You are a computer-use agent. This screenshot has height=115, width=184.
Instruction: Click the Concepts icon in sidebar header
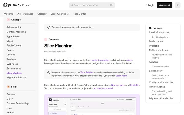[x=8, y=20]
